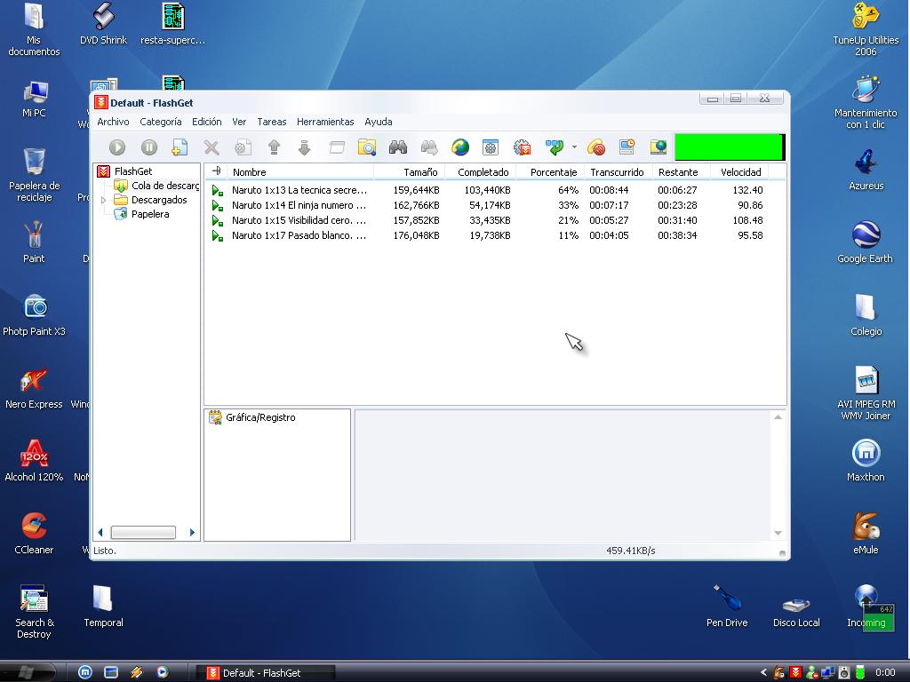Click Maxthon quick launch icon in taskbar
This screenshot has height=682, width=910.
[84, 672]
